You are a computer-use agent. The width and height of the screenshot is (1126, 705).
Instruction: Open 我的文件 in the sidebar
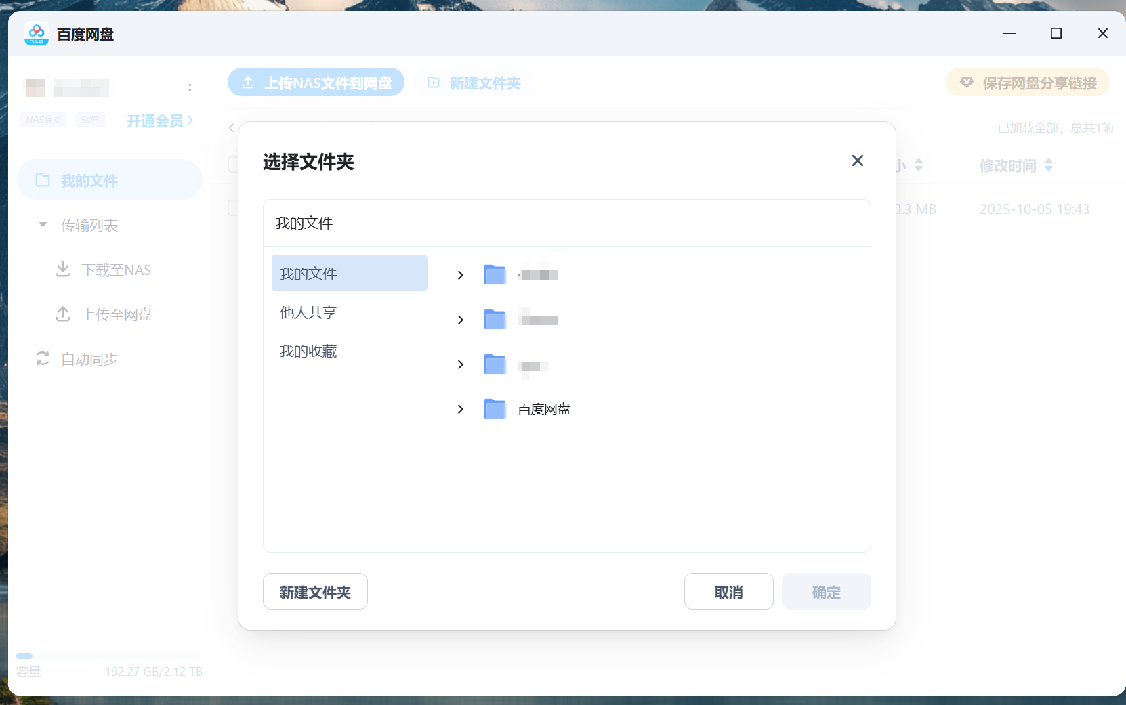[109, 179]
